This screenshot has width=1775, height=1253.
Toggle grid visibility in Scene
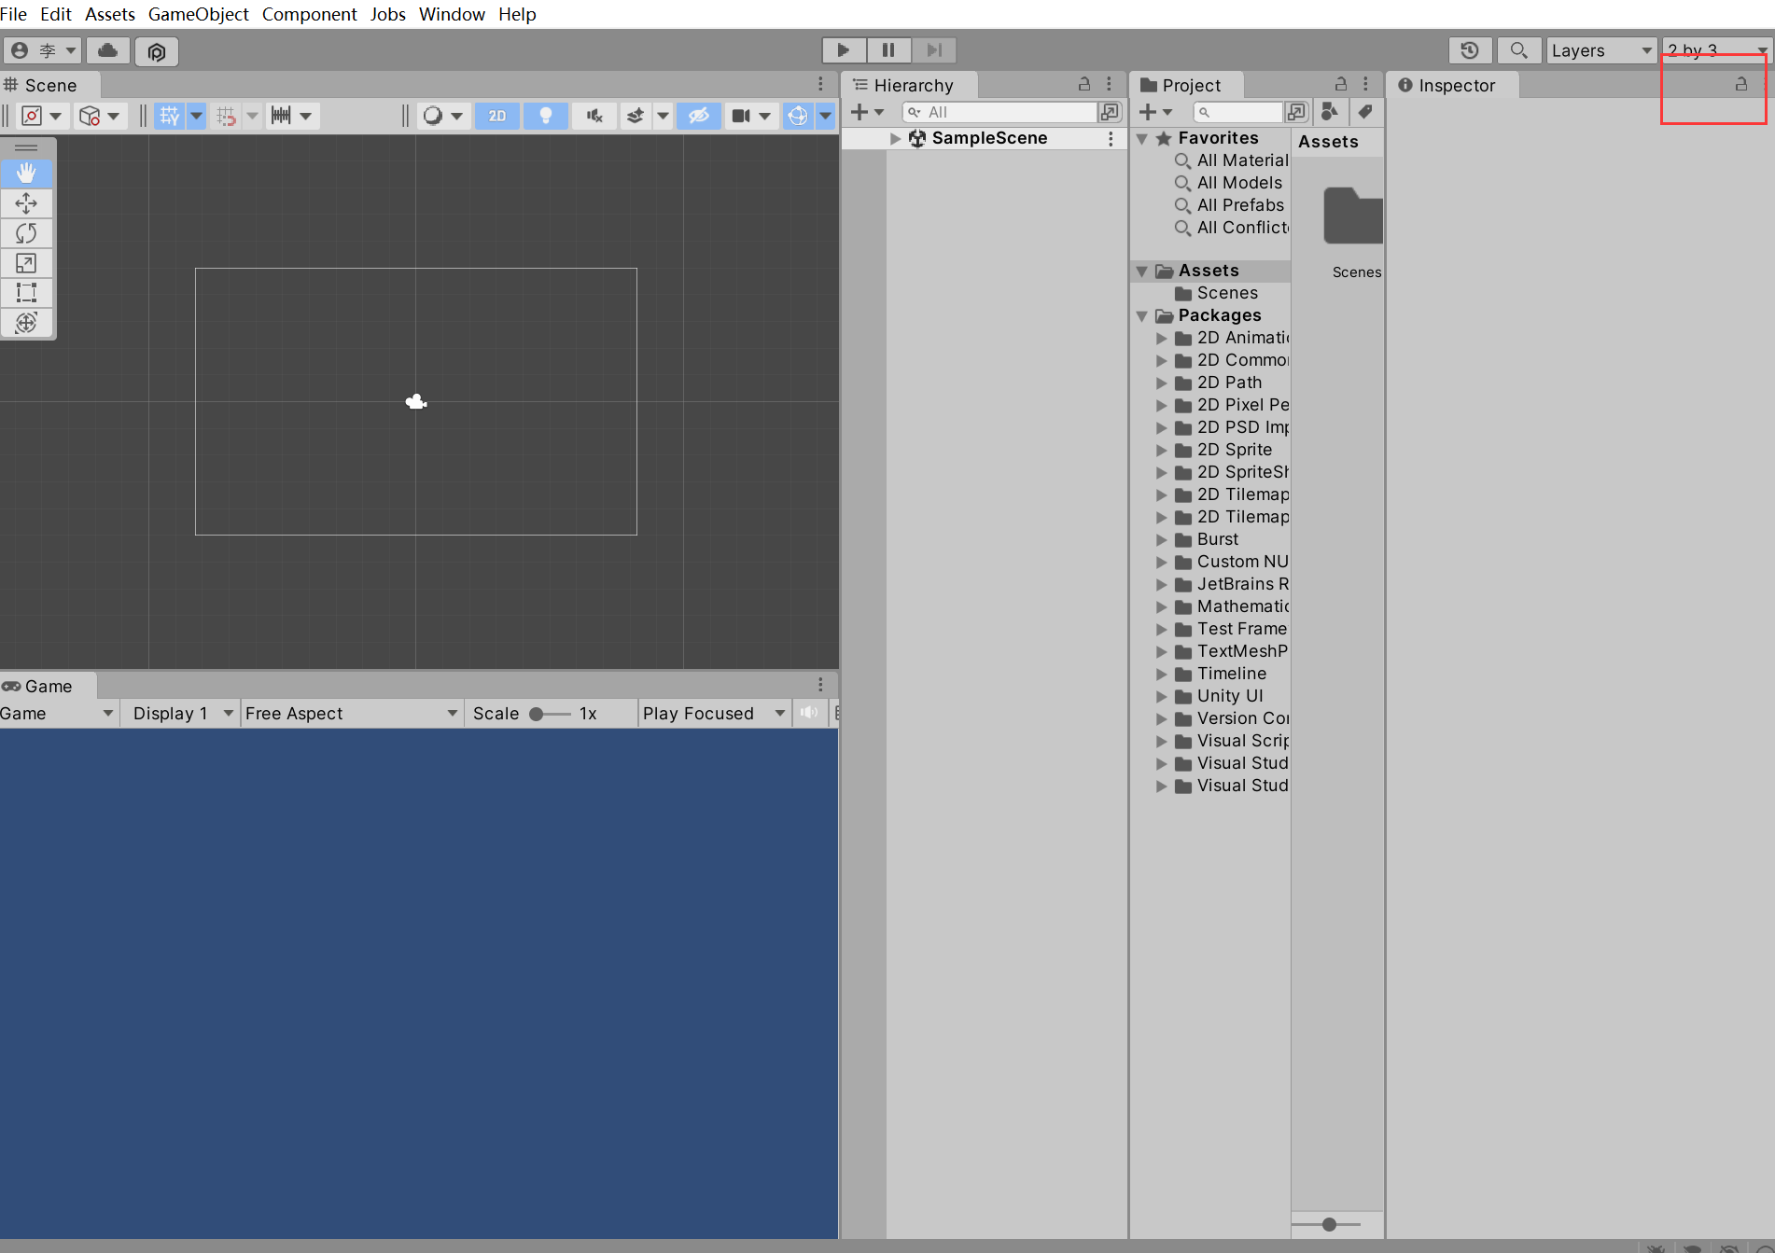tap(170, 116)
